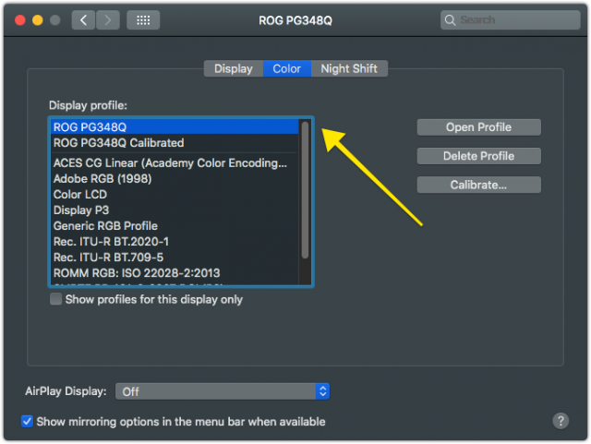Minimize the window with the yellow button

click(x=37, y=20)
